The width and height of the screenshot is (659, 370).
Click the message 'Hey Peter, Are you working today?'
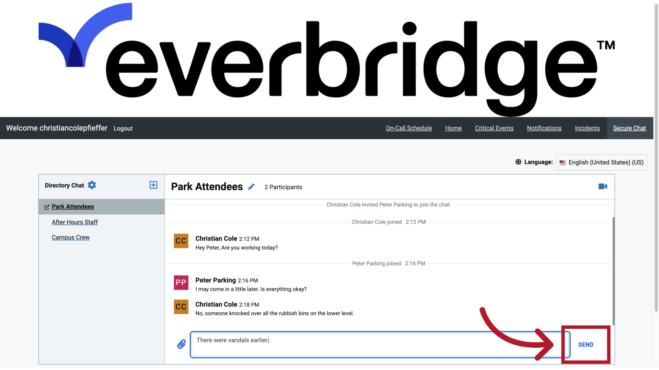236,248
